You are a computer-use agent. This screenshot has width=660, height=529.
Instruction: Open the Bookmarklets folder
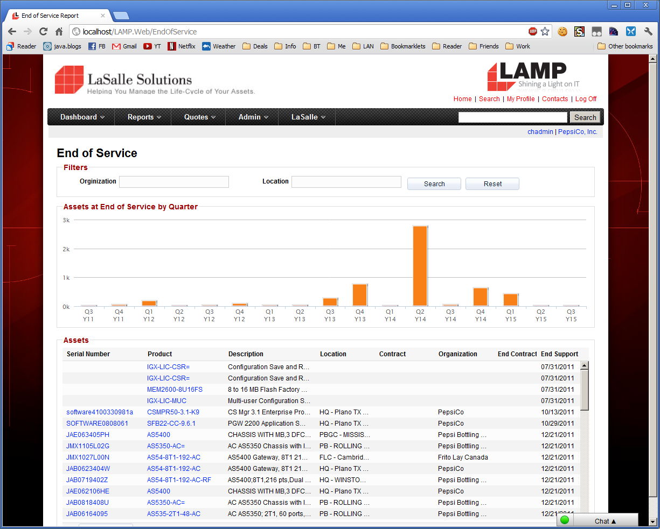pyautogui.click(x=403, y=46)
